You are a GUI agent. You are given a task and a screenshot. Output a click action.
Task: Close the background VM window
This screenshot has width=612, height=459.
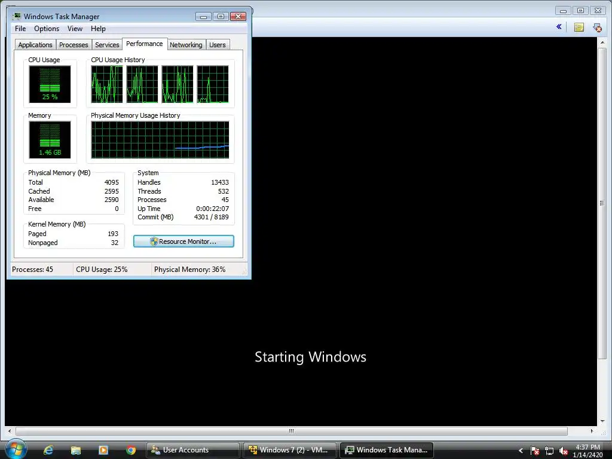598,11
